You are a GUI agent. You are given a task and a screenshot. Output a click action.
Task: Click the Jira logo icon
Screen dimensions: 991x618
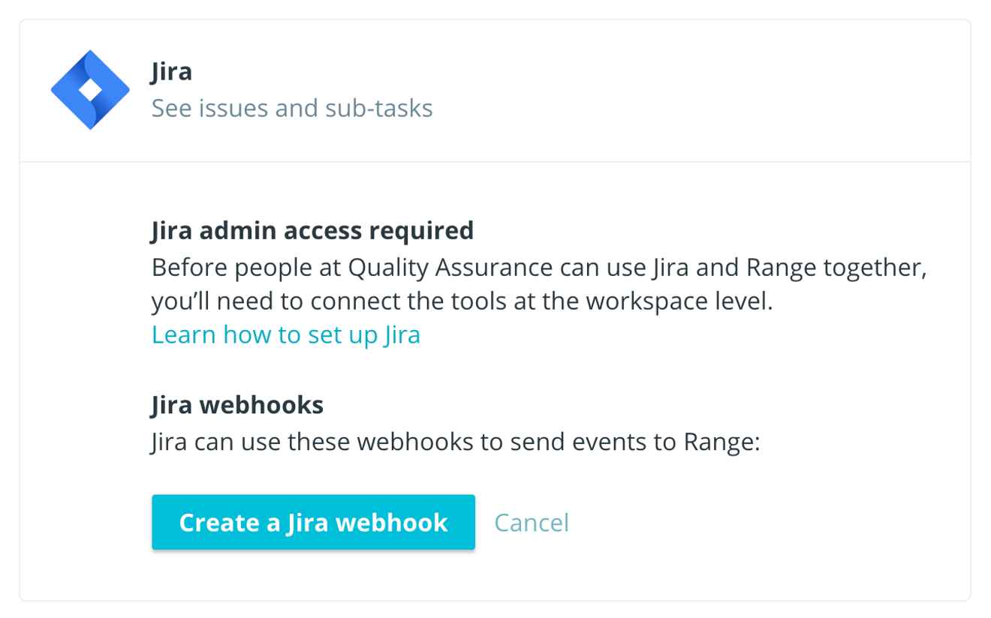point(90,90)
